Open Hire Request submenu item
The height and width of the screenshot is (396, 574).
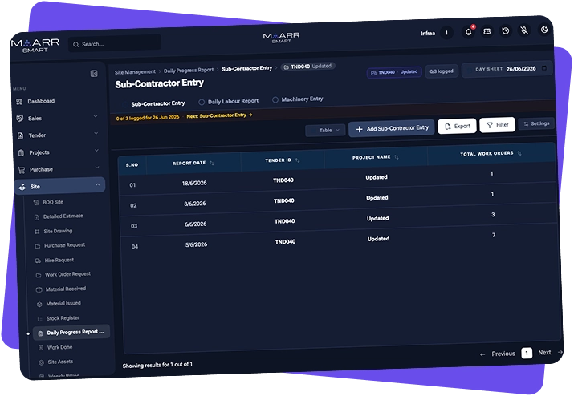click(55, 261)
